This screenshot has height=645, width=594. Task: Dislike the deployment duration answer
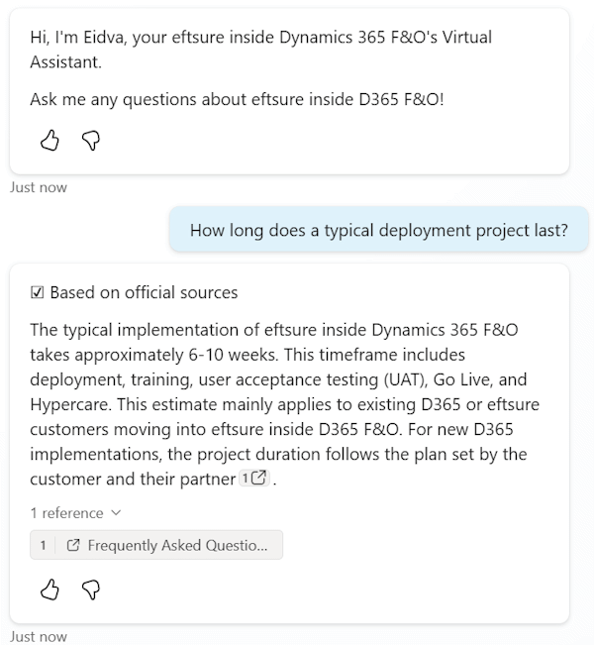[91, 591]
